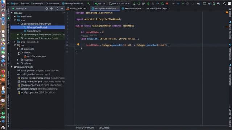
Task: Switch to HitungViewModel.java tab
Action: (x=105, y=9)
